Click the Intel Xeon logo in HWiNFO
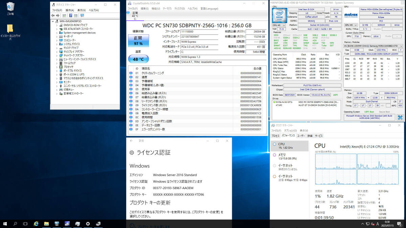 click(279, 16)
